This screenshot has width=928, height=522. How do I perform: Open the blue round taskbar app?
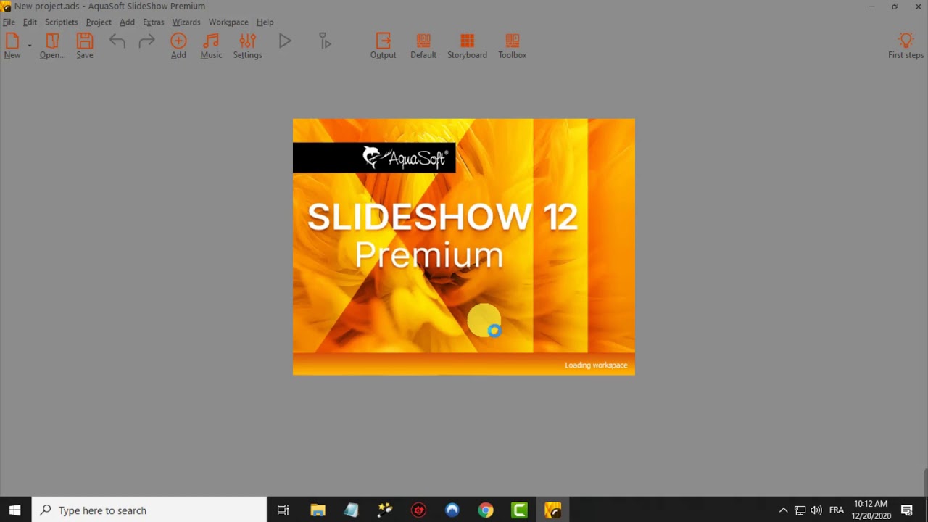click(452, 510)
